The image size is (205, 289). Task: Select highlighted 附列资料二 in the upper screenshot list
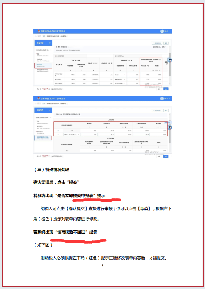point(43,65)
